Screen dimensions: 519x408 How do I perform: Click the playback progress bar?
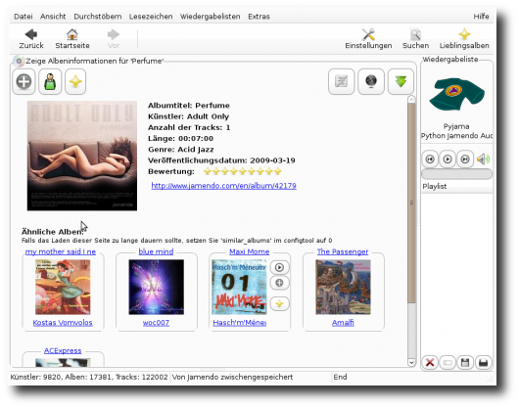[x=456, y=174]
